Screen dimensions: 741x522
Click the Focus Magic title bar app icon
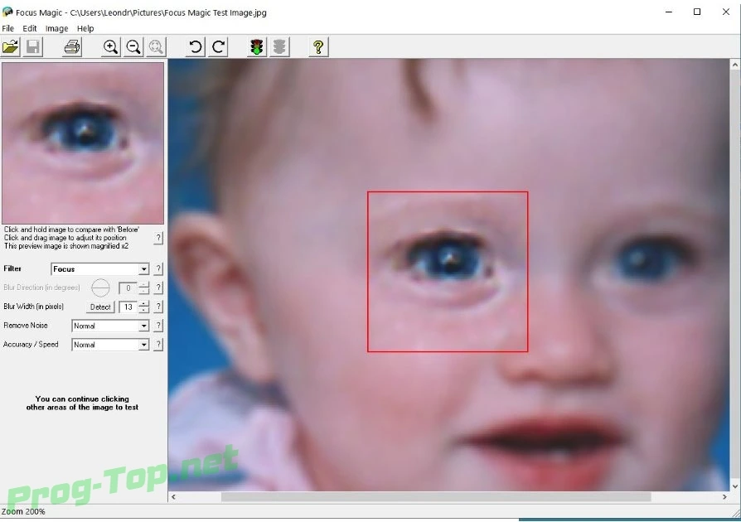pyautogui.click(x=7, y=12)
